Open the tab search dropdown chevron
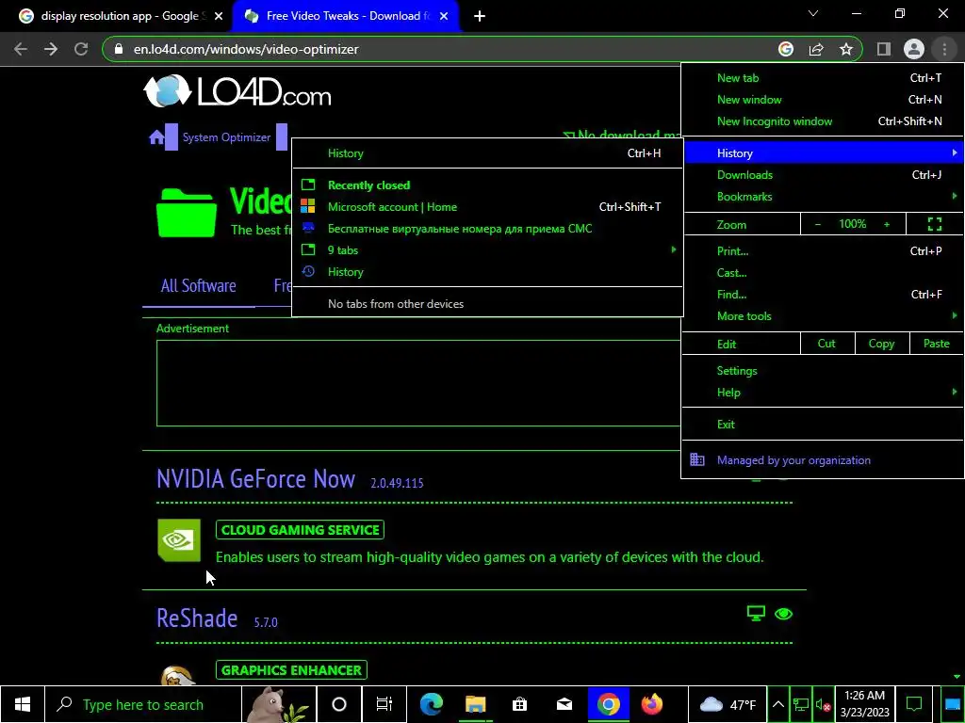 (x=813, y=13)
